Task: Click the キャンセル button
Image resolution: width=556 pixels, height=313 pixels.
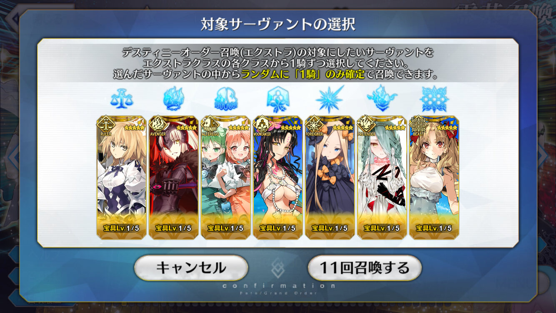Action: 191,268
